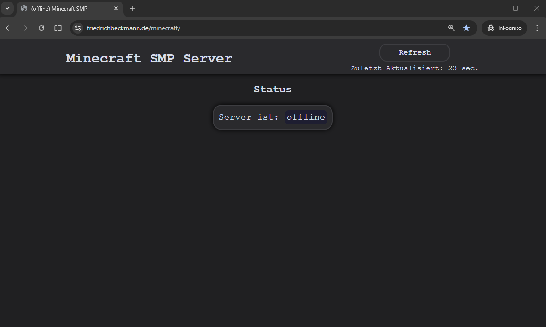Viewport: 546px width, 327px height.
Task: Close the browser window
Action: point(537,8)
